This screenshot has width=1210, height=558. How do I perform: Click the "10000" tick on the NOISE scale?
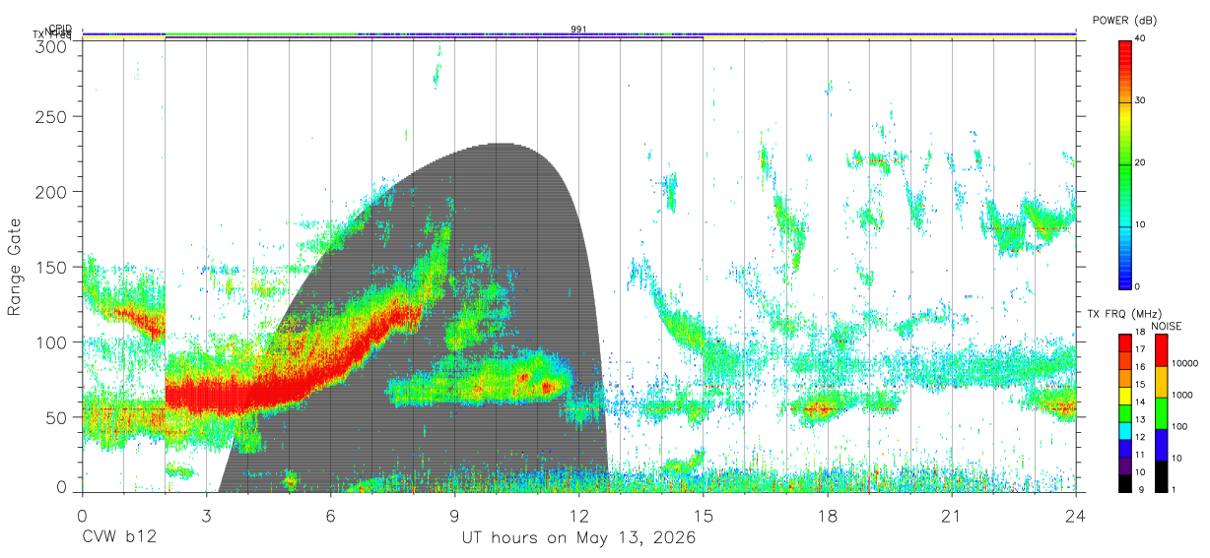1185,364
